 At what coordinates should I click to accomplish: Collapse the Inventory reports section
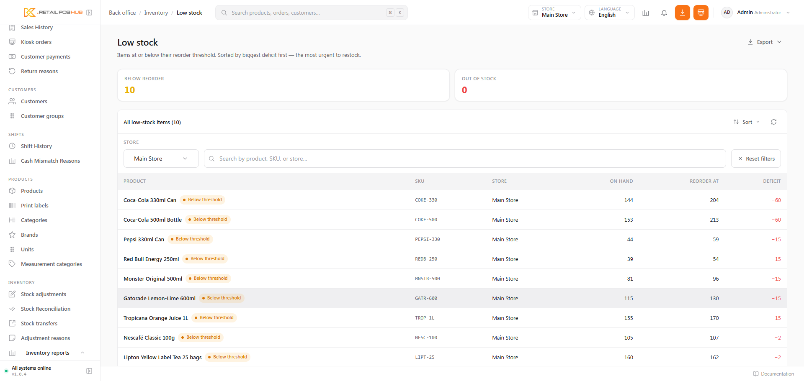tap(82, 353)
